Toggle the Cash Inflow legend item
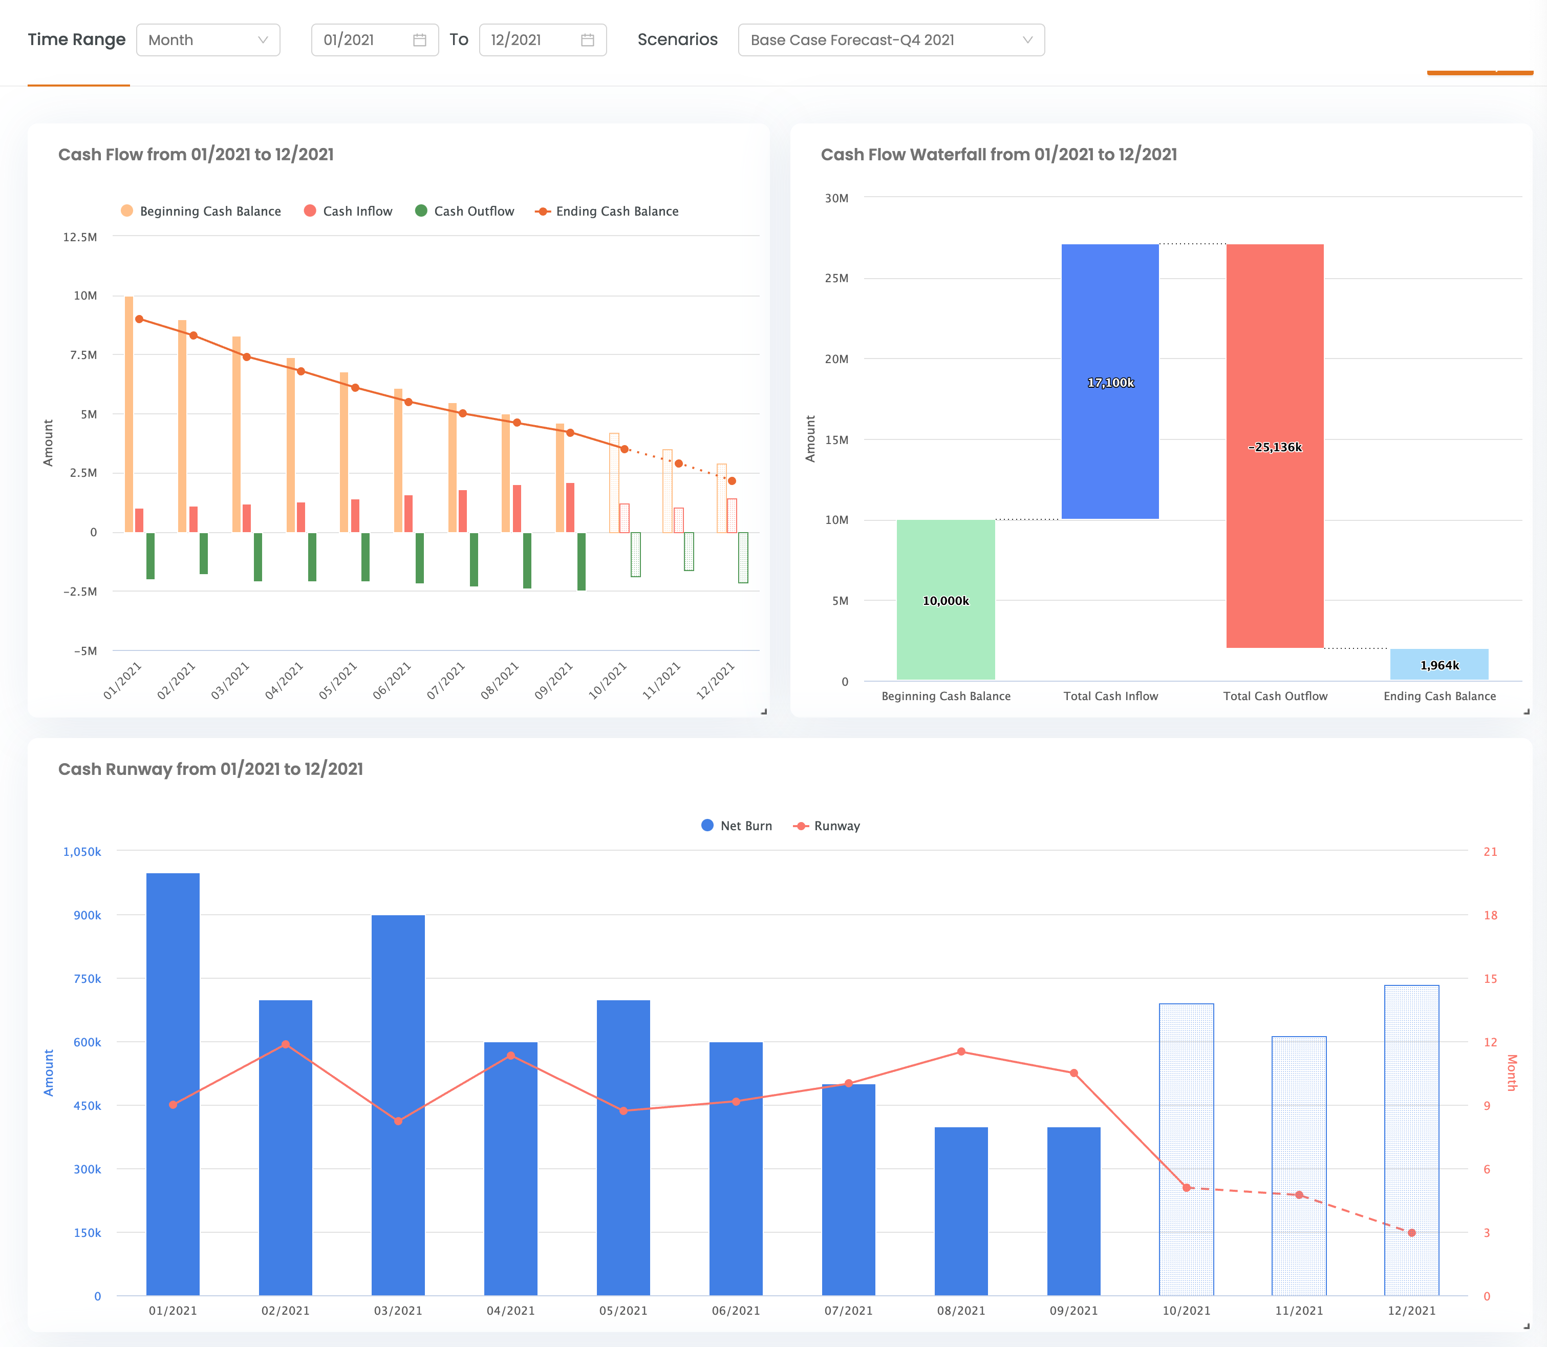Screen dimensions: 1547x1347 pyautogui.click(x=349, y=211)
